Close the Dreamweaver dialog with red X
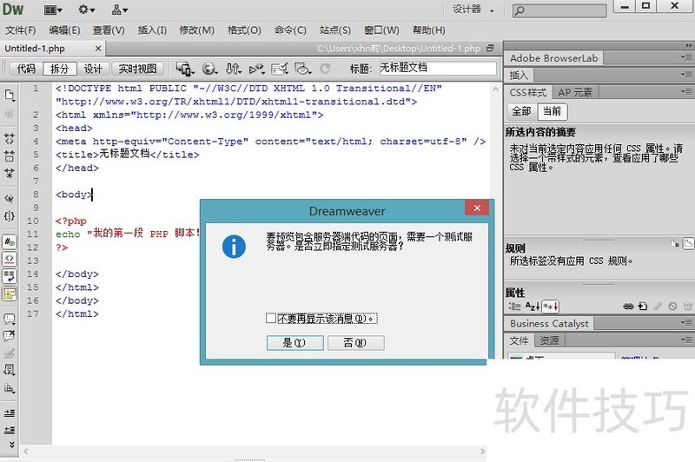The width and height of the screenshot is (695, 462). (477, 208)
